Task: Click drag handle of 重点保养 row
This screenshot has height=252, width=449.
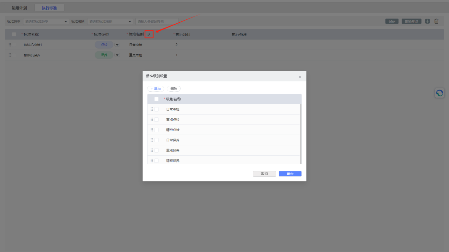Action: (x=152, y=150)
